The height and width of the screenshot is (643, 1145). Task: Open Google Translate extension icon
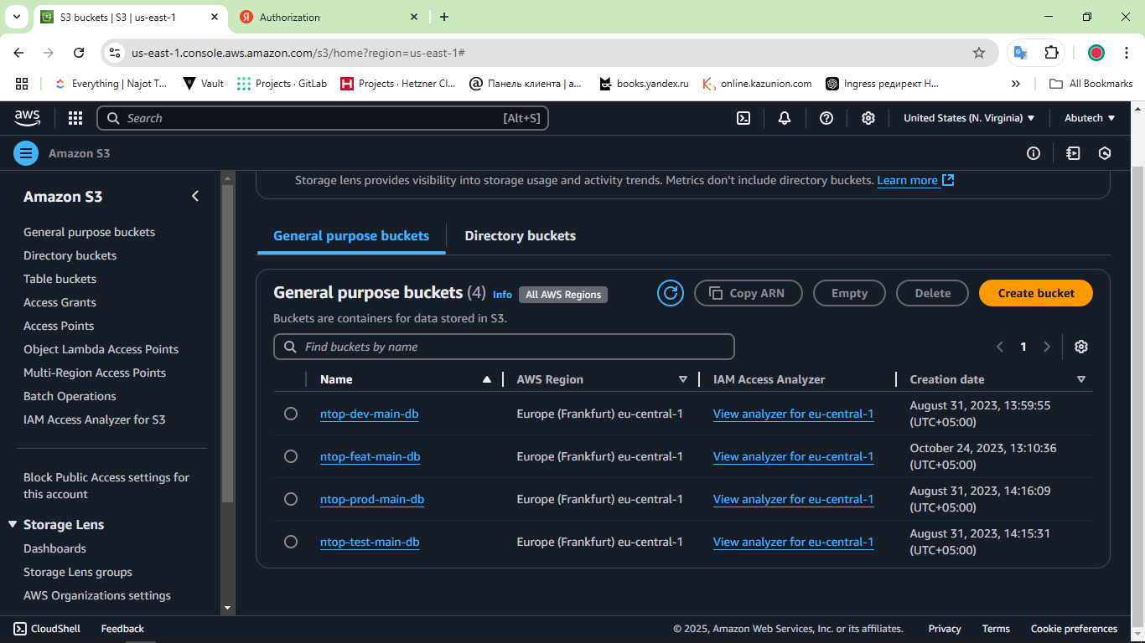tap(1020, 53)
